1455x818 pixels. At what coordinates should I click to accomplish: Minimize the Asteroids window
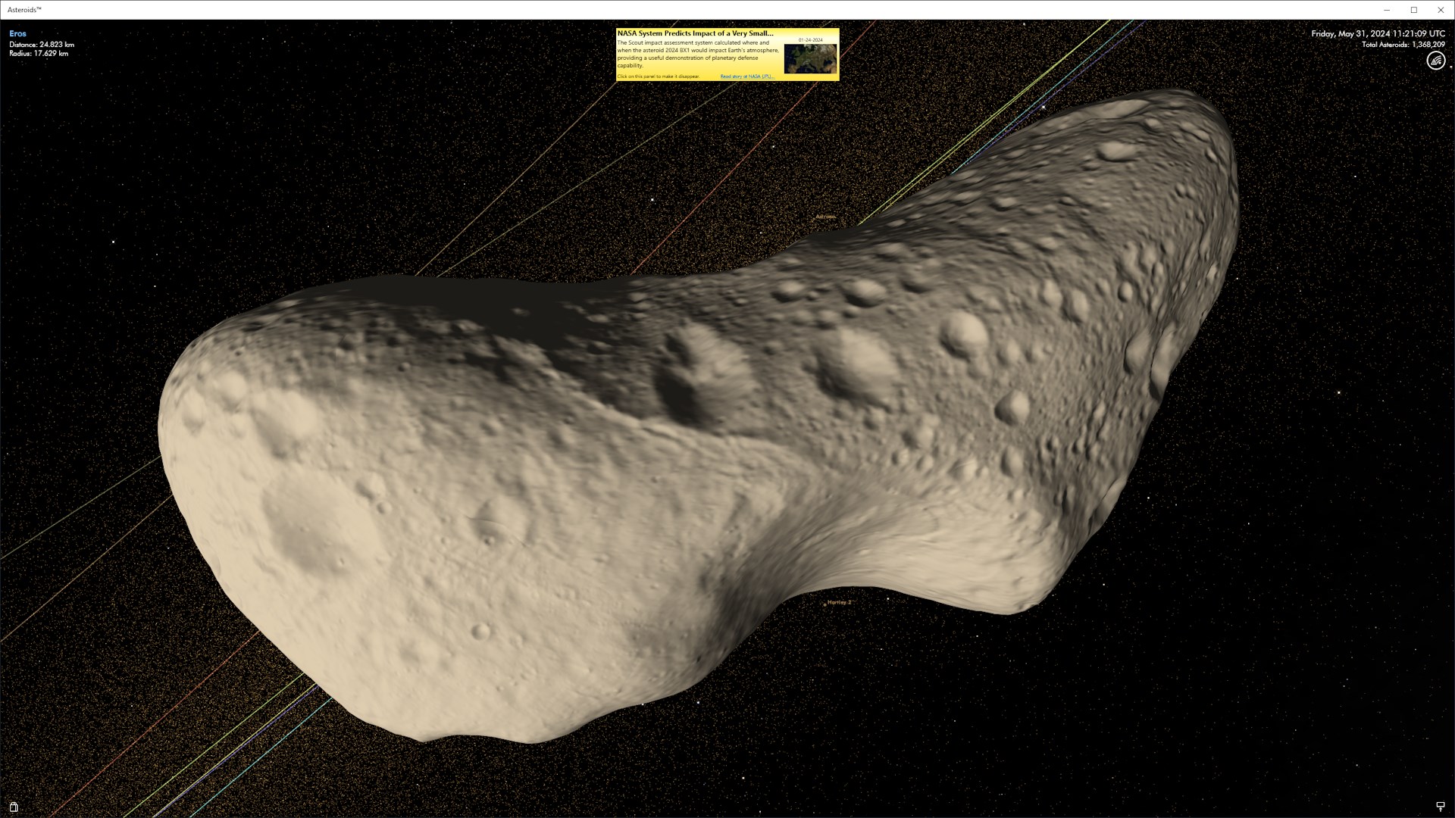coord(1387,10)
